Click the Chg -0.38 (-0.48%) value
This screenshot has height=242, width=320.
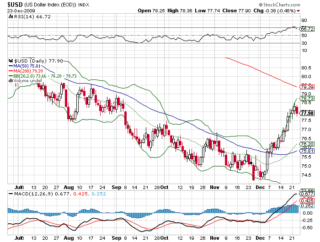coord(274,11)
